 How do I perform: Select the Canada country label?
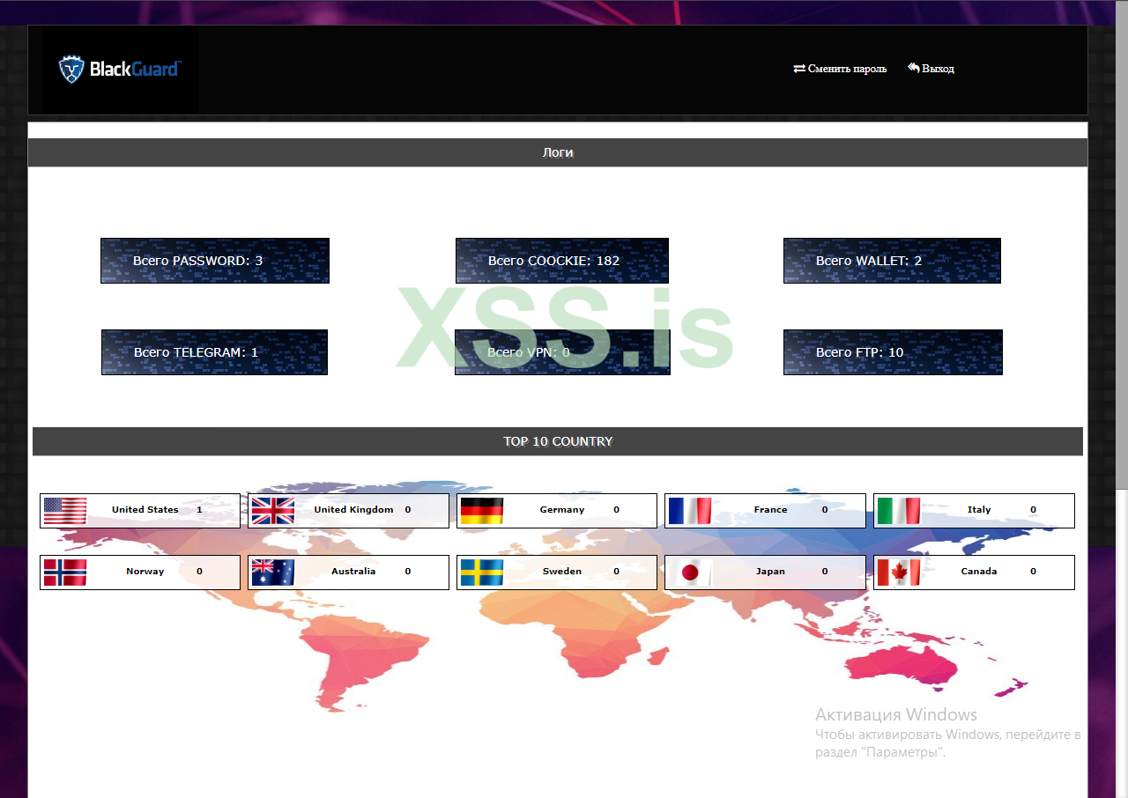point(979,572)
